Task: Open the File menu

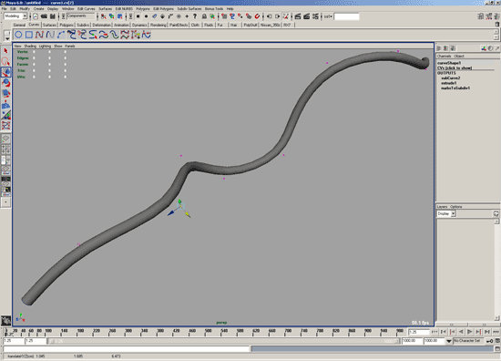Action: [x=4, y=8]
